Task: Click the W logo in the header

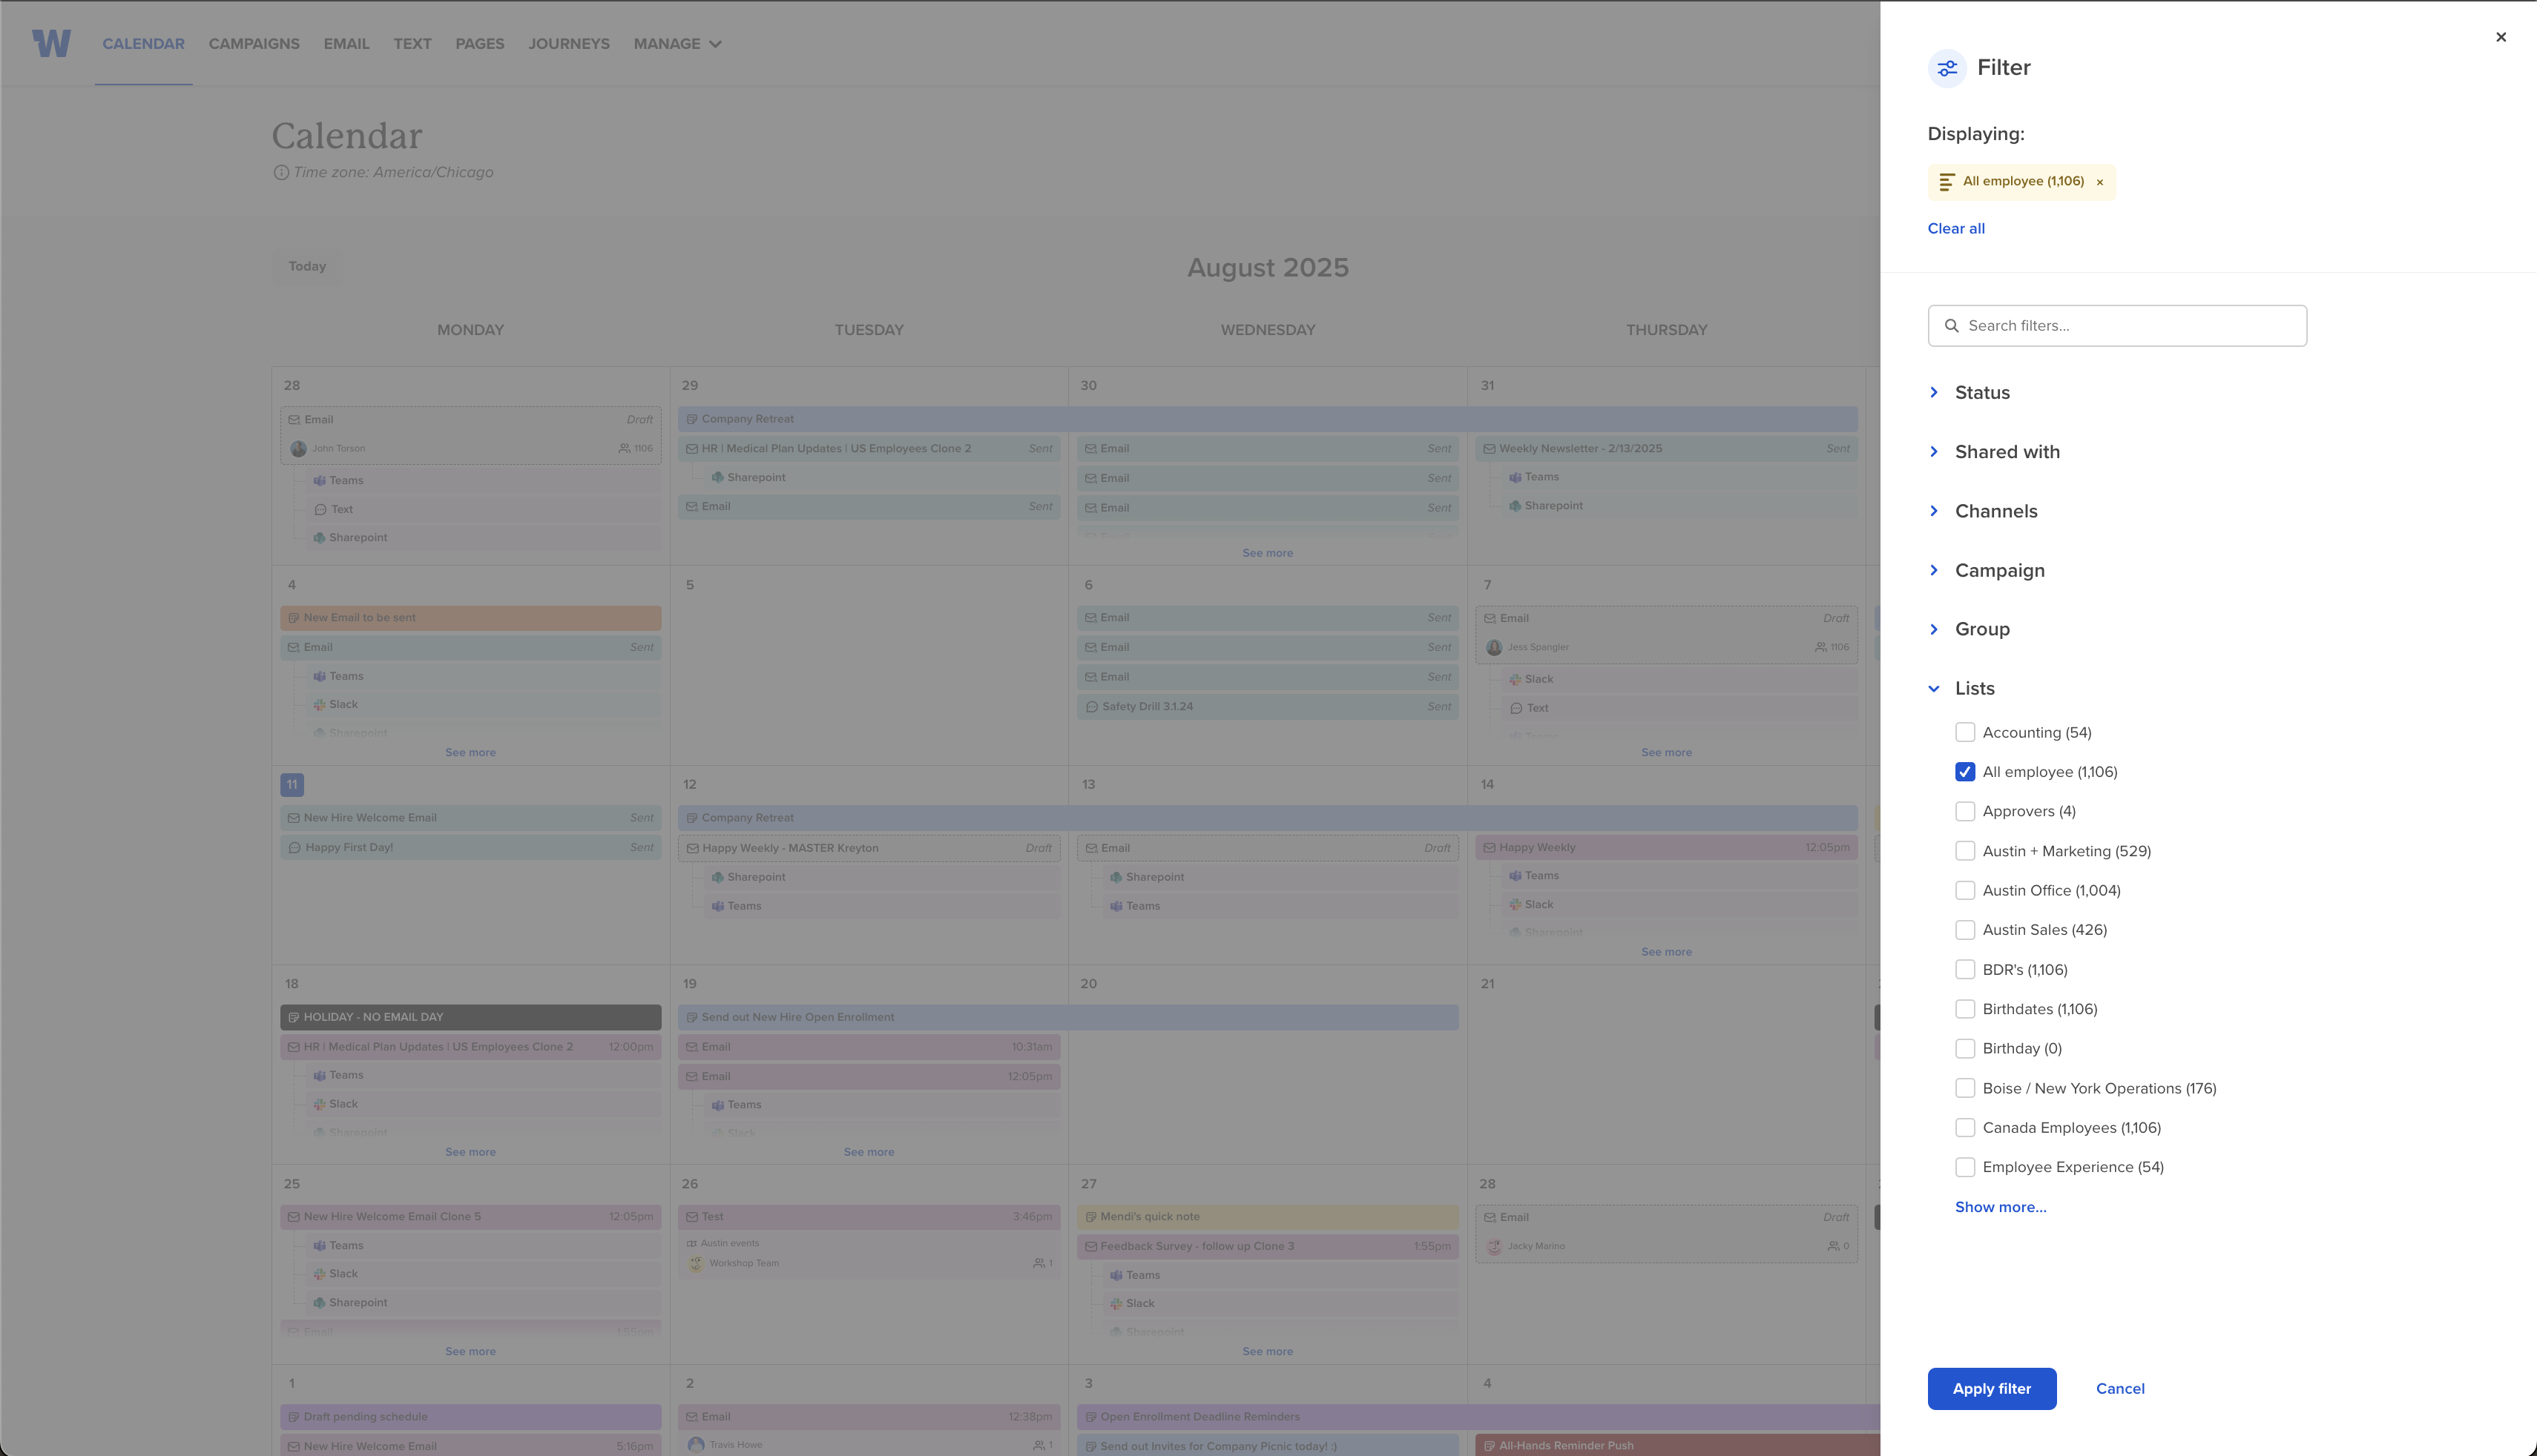Action: click(x=51, y=43)
